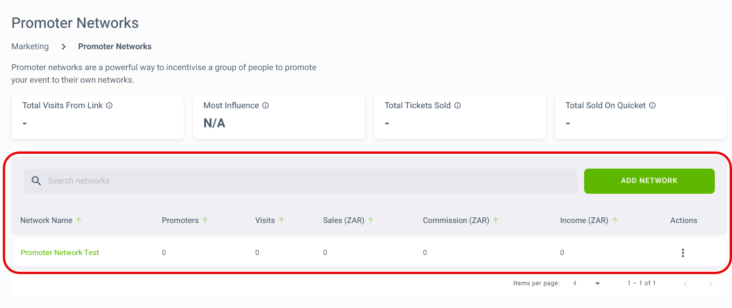Focus the Search networks field
Screen dimensions: 732x308
[x=300, y=181]
